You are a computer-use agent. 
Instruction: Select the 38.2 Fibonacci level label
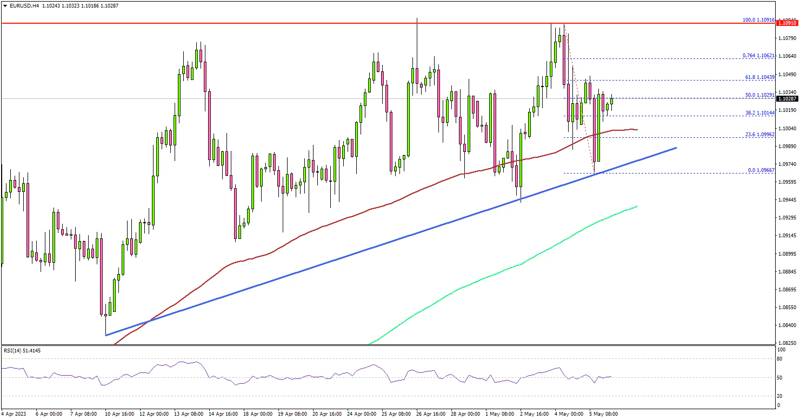[x=761, y=112]
